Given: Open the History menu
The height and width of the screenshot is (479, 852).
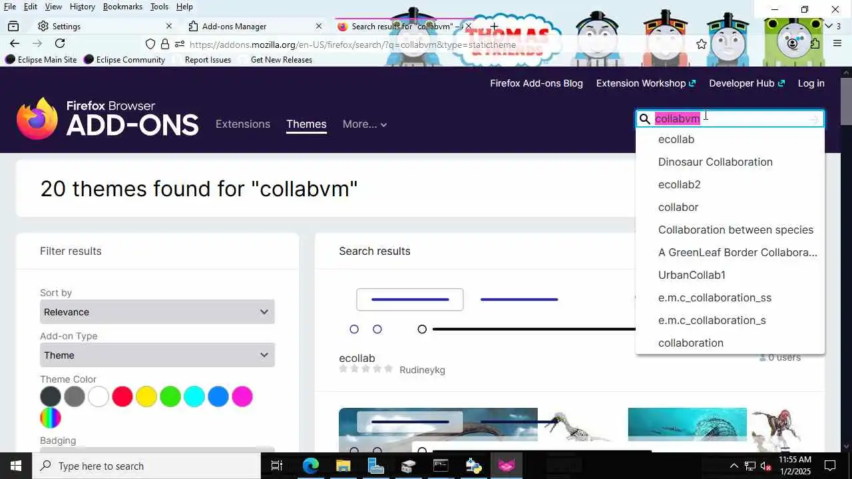Looking at the screenshot, I should (x=82, y=7).
